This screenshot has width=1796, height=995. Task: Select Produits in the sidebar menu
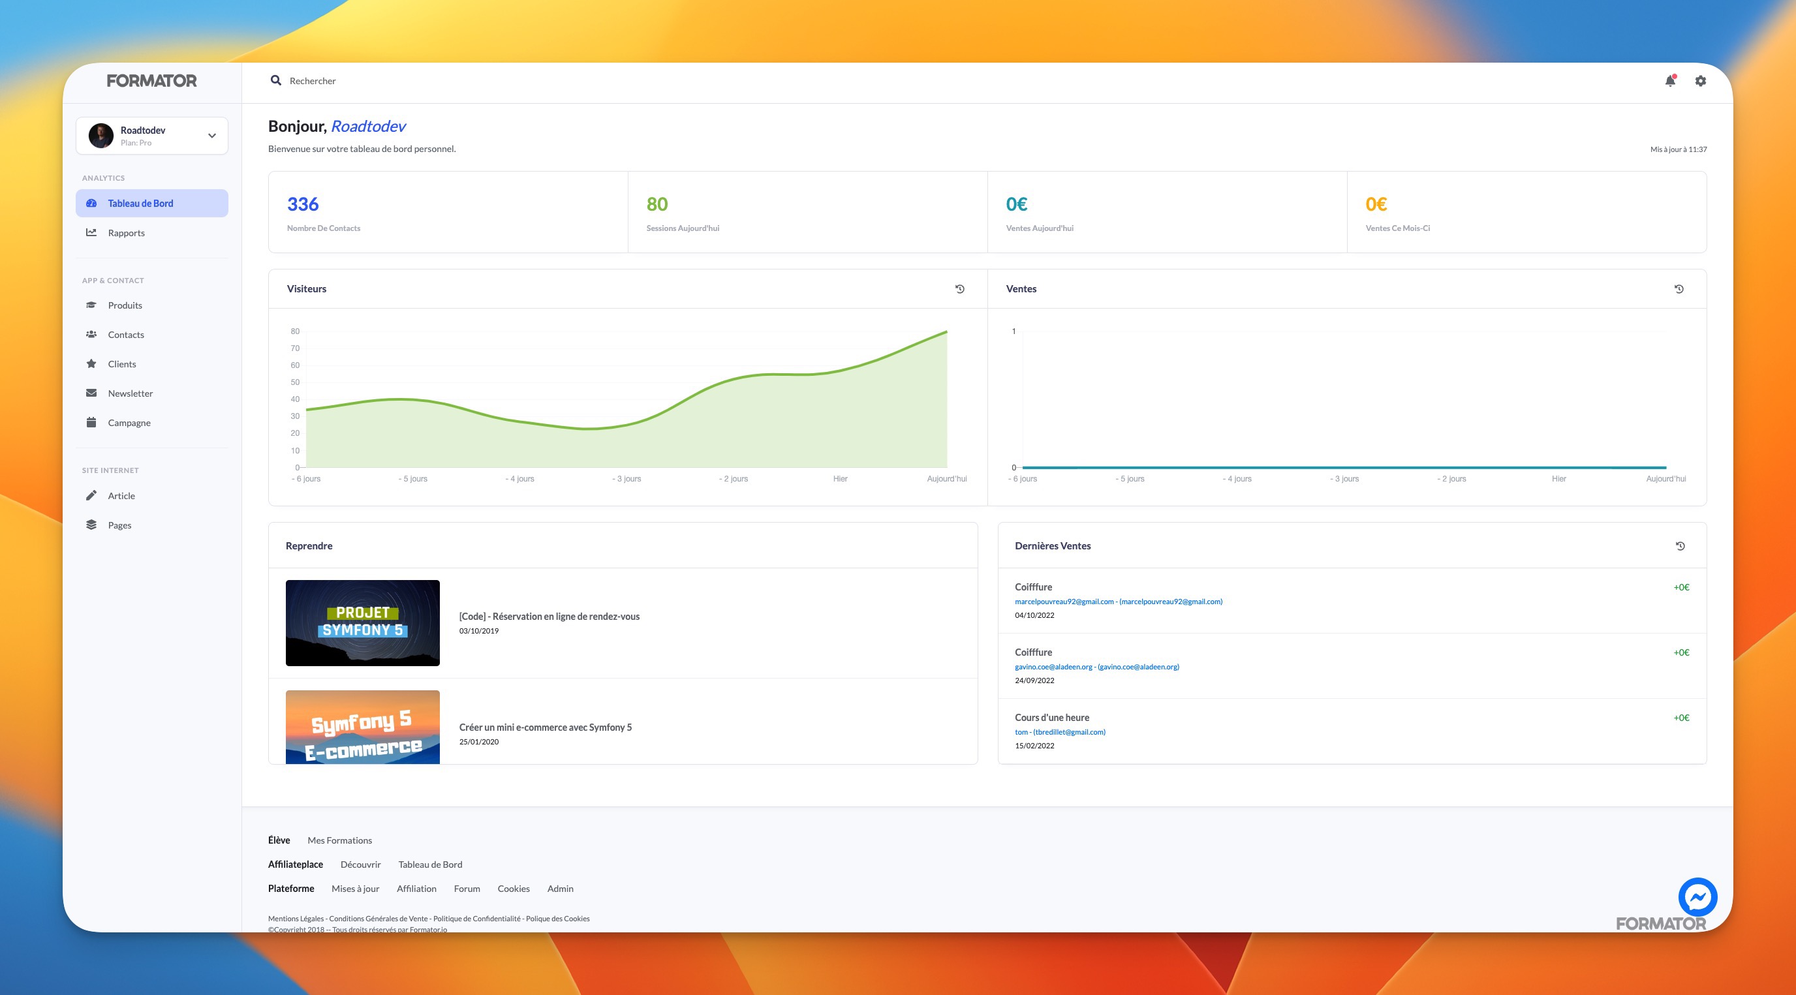[125, 305]
